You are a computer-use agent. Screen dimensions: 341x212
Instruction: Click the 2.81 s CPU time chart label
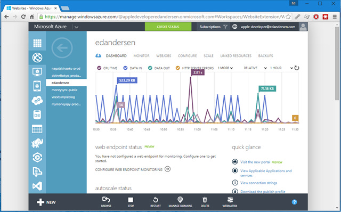point(198,72)
